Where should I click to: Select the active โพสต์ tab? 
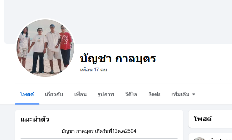pos(27,94)
